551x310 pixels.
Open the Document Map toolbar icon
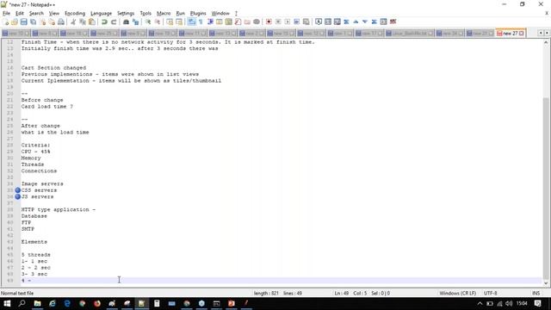(228, 22)
